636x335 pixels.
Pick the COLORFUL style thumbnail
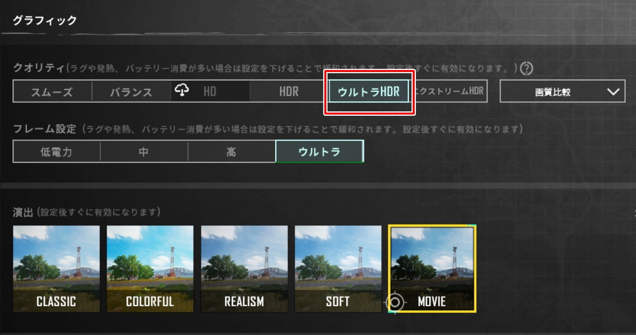pos(150,269)
